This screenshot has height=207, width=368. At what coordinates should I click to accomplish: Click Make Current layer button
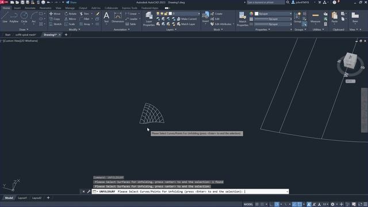187,19
